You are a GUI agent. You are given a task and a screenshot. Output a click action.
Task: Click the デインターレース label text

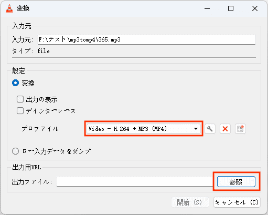51,111
